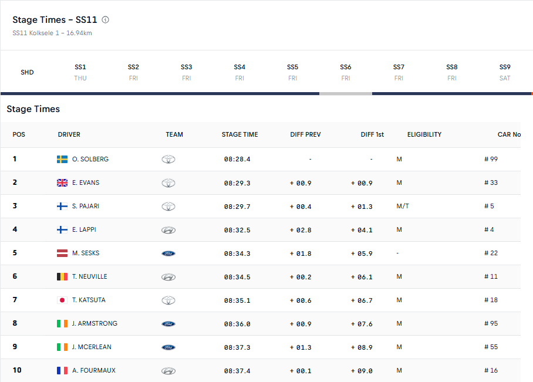Click the Belgian flag beside T. Neuville
Screen dimensions: 533x382
(62, 276)
